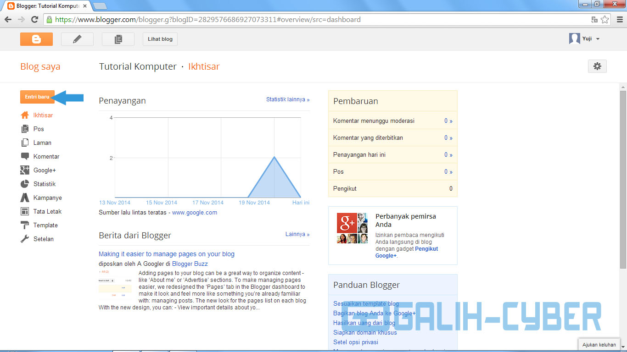Click the Tata Letak layout icon
The width and height of the screenshot is (627, 352).
tap(25, 211)
